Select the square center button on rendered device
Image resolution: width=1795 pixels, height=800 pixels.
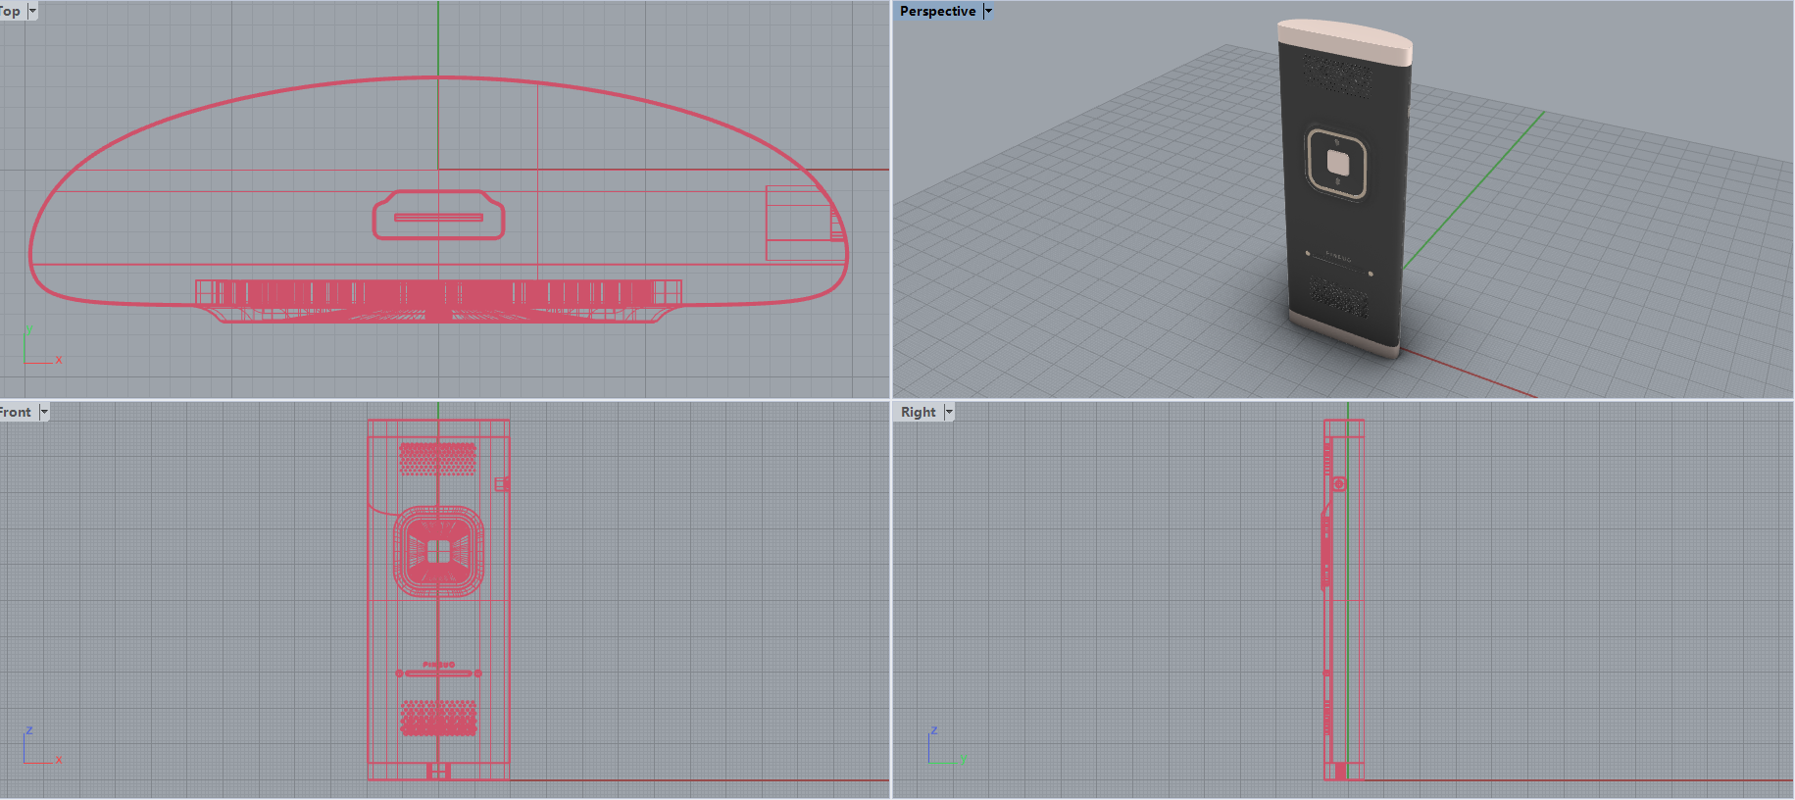pos(1337,162)
